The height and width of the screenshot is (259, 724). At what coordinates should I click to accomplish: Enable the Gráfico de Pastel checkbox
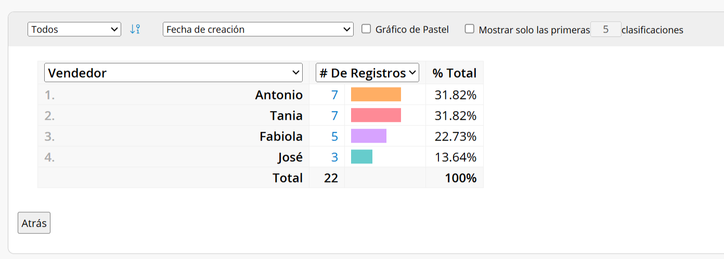coord(366,29)
